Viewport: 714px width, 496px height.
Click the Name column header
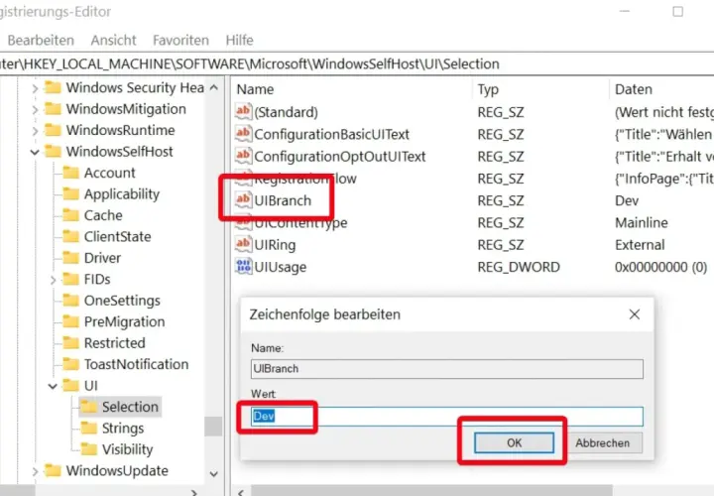tap(351, 89)
